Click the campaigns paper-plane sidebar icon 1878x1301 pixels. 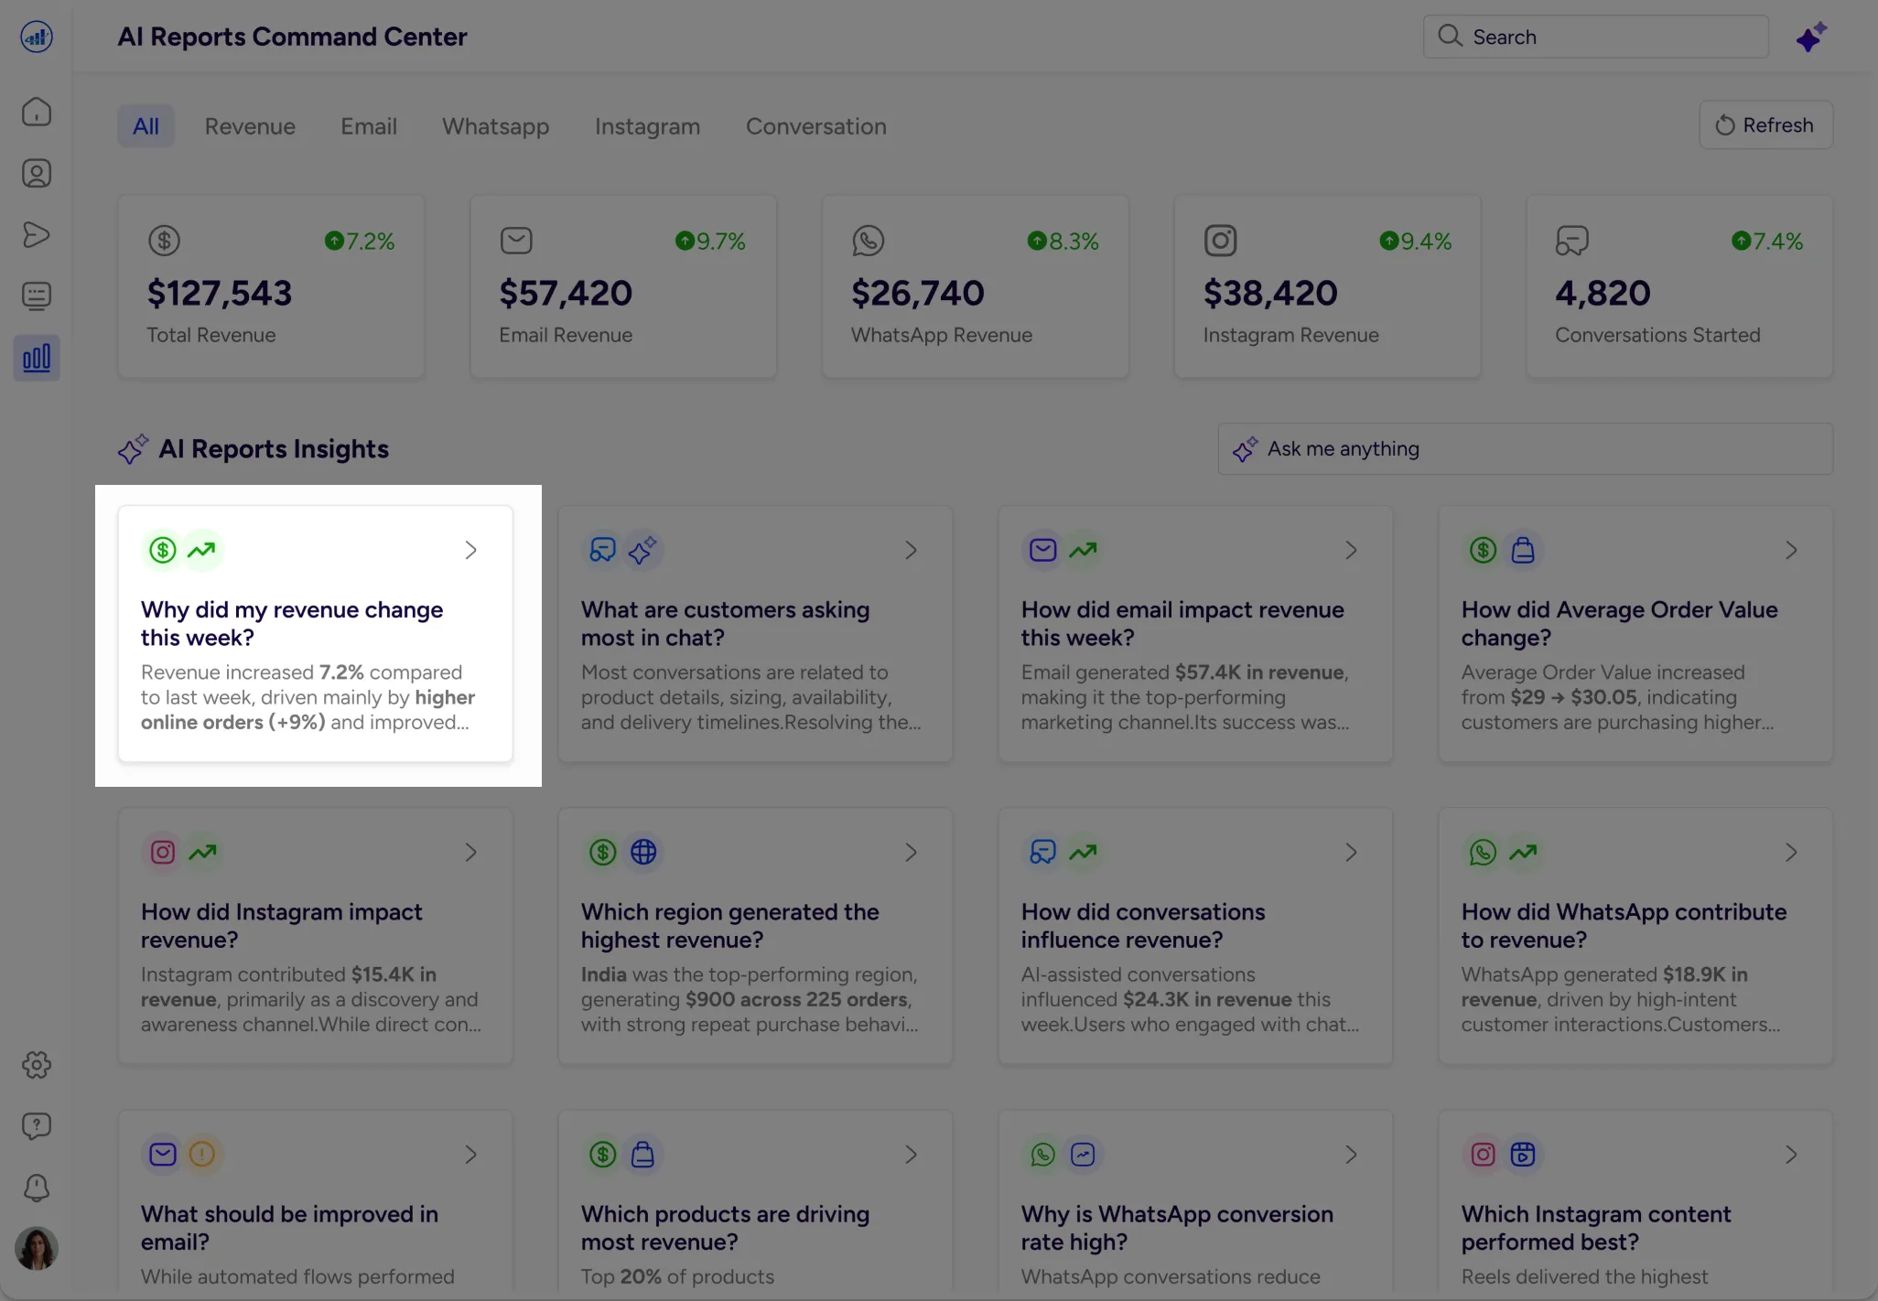pyautogui.click(x=37, y=234)
